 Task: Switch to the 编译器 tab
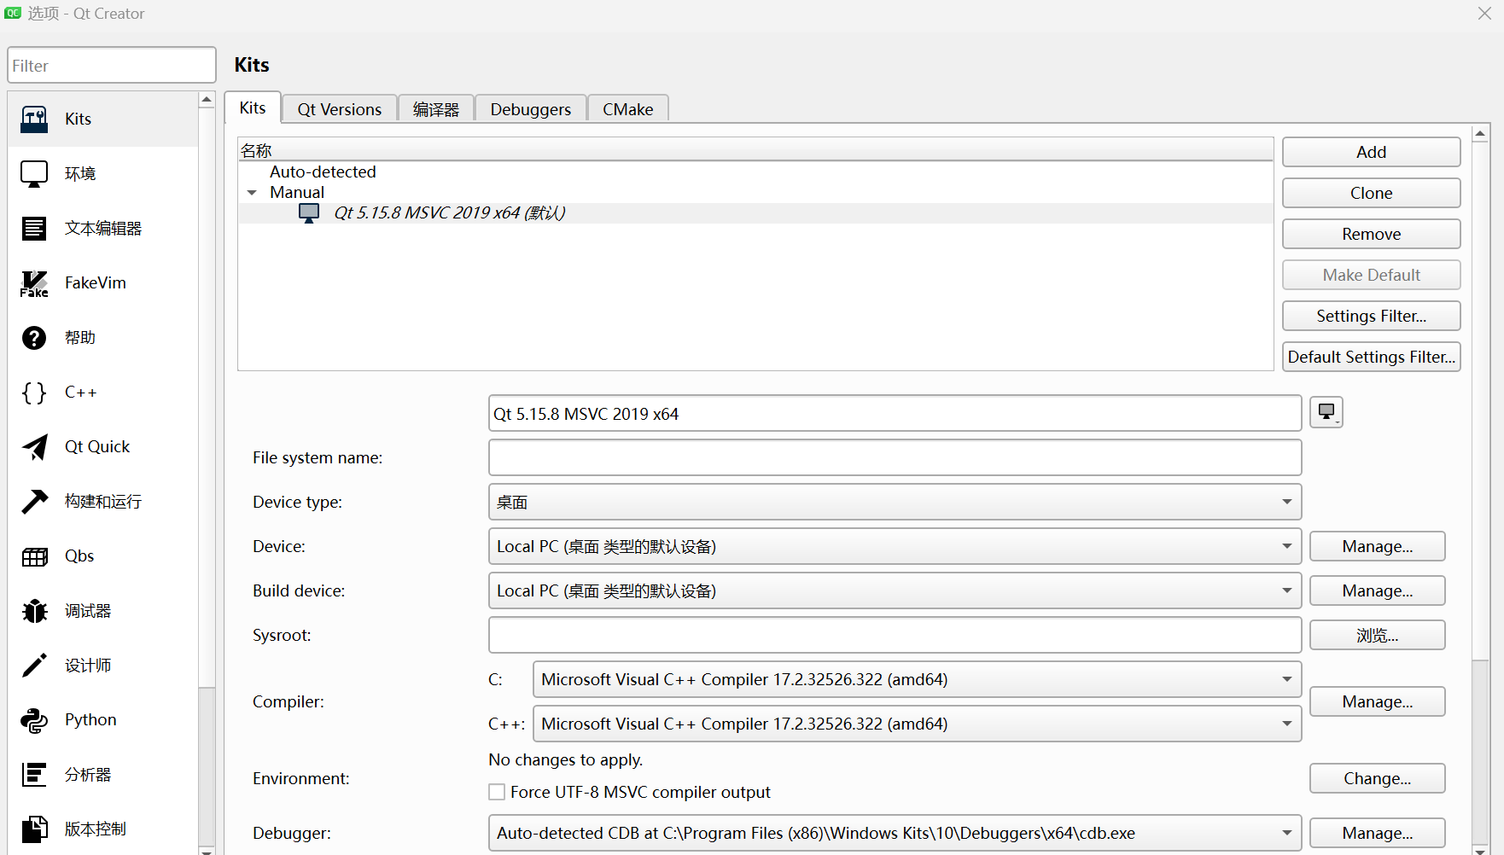point(436,109)
